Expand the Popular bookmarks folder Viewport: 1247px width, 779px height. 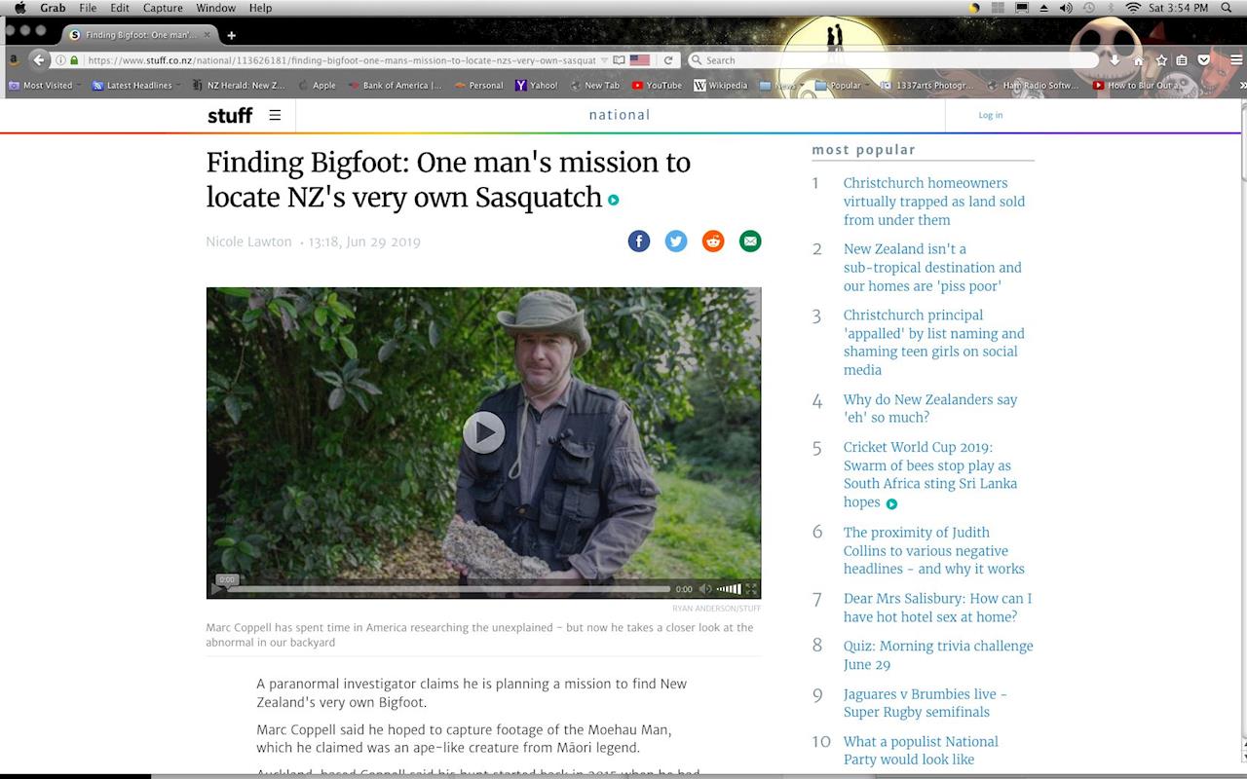click(x=838, y=86)
